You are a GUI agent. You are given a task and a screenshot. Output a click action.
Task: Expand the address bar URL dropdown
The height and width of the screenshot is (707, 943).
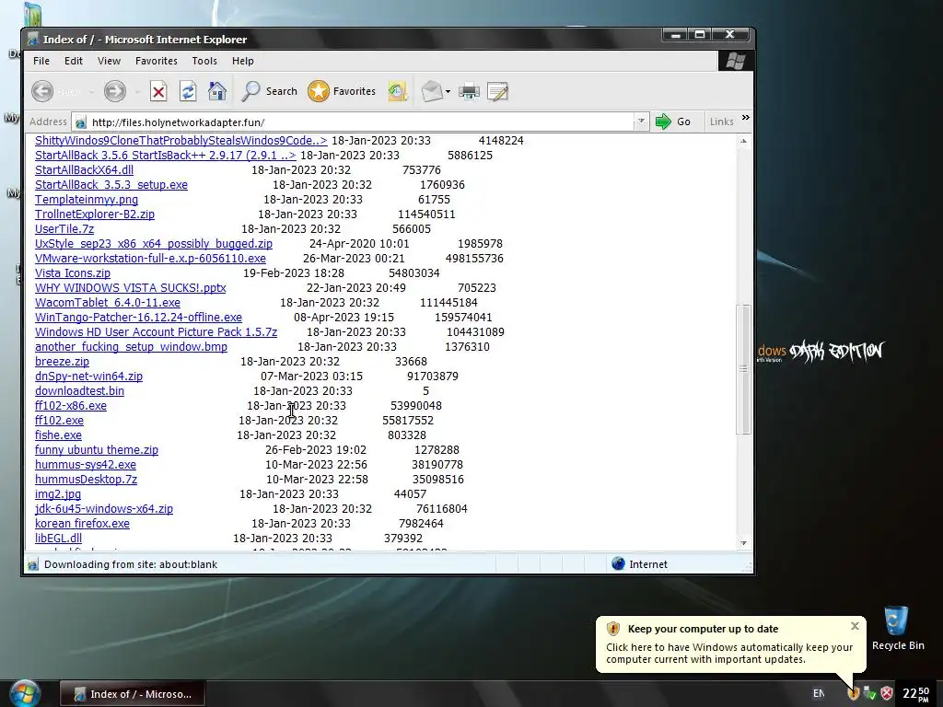(x=641, y=122)
